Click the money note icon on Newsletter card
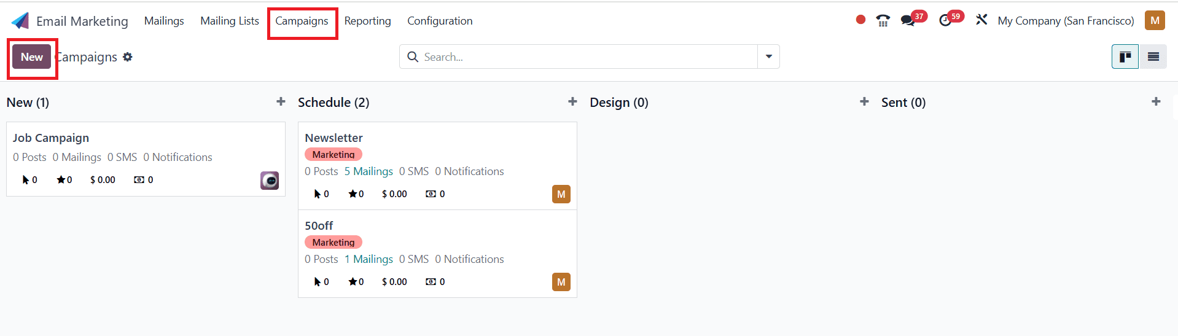Screen dimensions: 1178x336 point(431,194)
